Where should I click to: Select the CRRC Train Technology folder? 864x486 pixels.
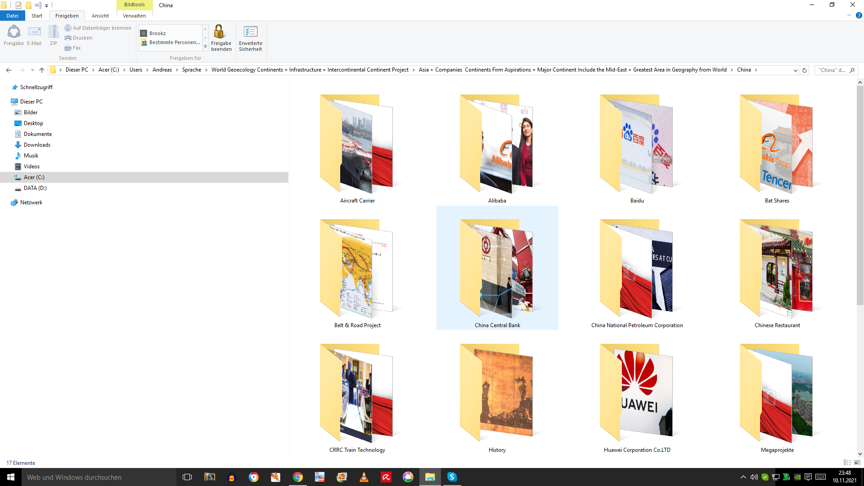coord(357,398)
